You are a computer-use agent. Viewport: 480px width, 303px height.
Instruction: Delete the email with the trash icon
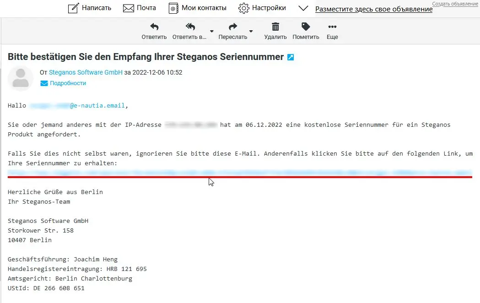[275, 27]
